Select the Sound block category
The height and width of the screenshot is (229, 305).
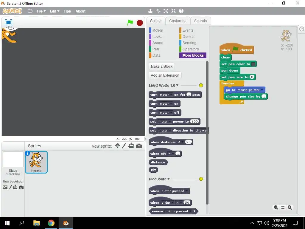(158, 43)
